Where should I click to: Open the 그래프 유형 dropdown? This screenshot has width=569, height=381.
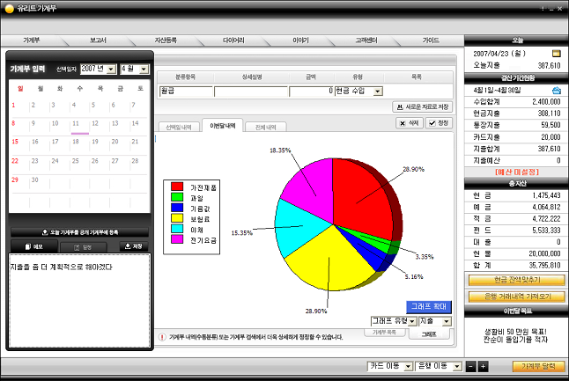point(412,321)
